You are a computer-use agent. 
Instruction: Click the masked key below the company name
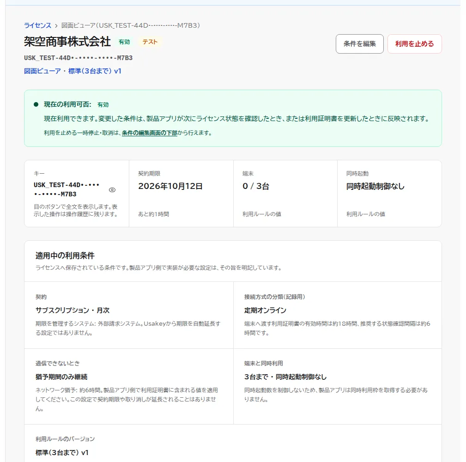(79, 58)
